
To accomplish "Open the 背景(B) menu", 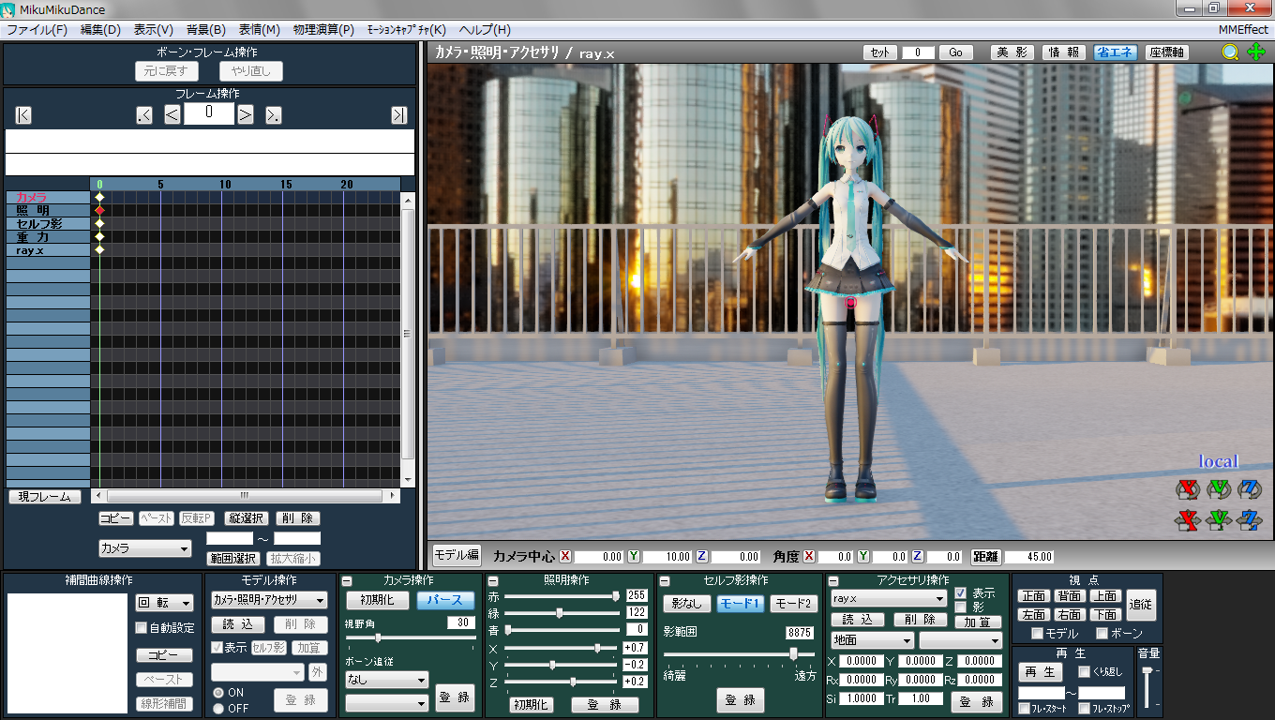I will (206, 29).
